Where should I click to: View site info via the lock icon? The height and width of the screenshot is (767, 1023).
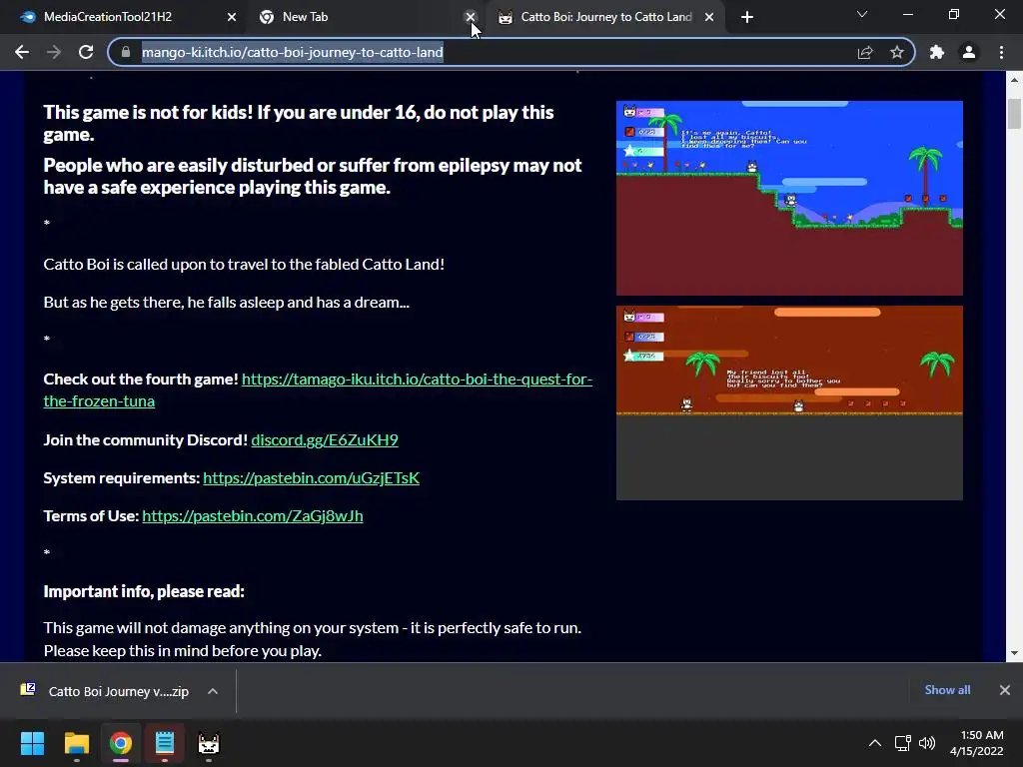pos(126,52)
